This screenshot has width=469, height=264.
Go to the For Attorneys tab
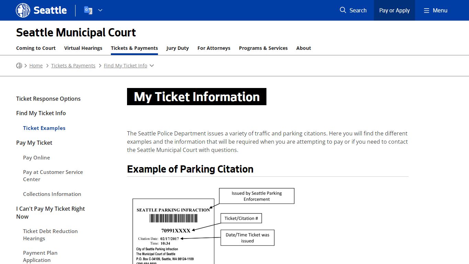click(214, 48)
